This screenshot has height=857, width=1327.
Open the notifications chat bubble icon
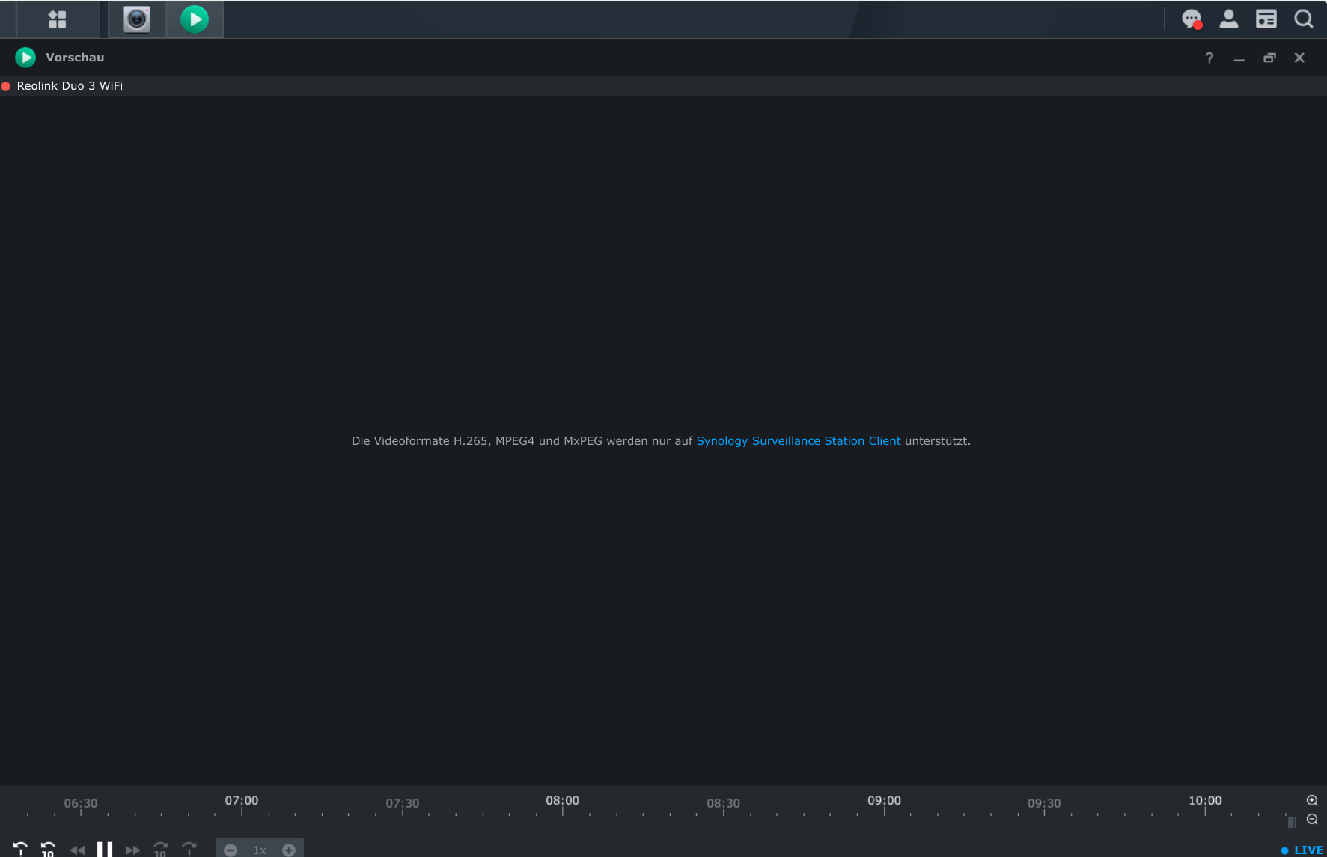click(x=1191, y=19)
